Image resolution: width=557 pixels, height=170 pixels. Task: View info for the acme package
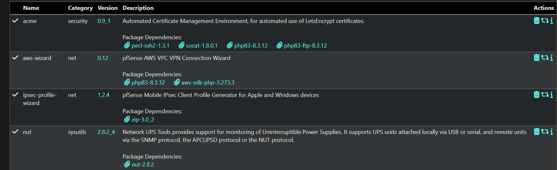551,21
